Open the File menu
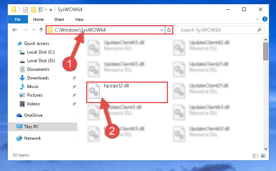 click(x=18, y=19)
